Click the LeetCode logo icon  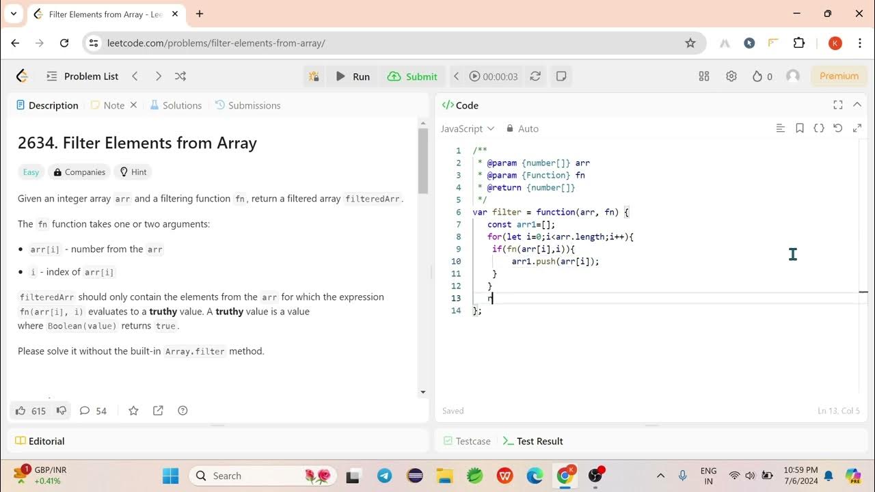pyautogui.click(x=22, y=77)
